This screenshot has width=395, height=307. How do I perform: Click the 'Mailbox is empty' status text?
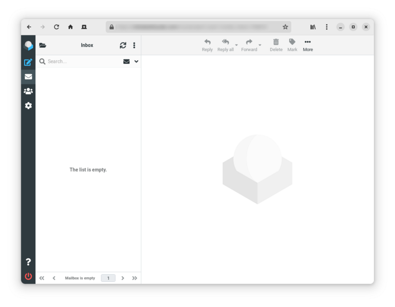pyautogui.click(x=80, y=278)
